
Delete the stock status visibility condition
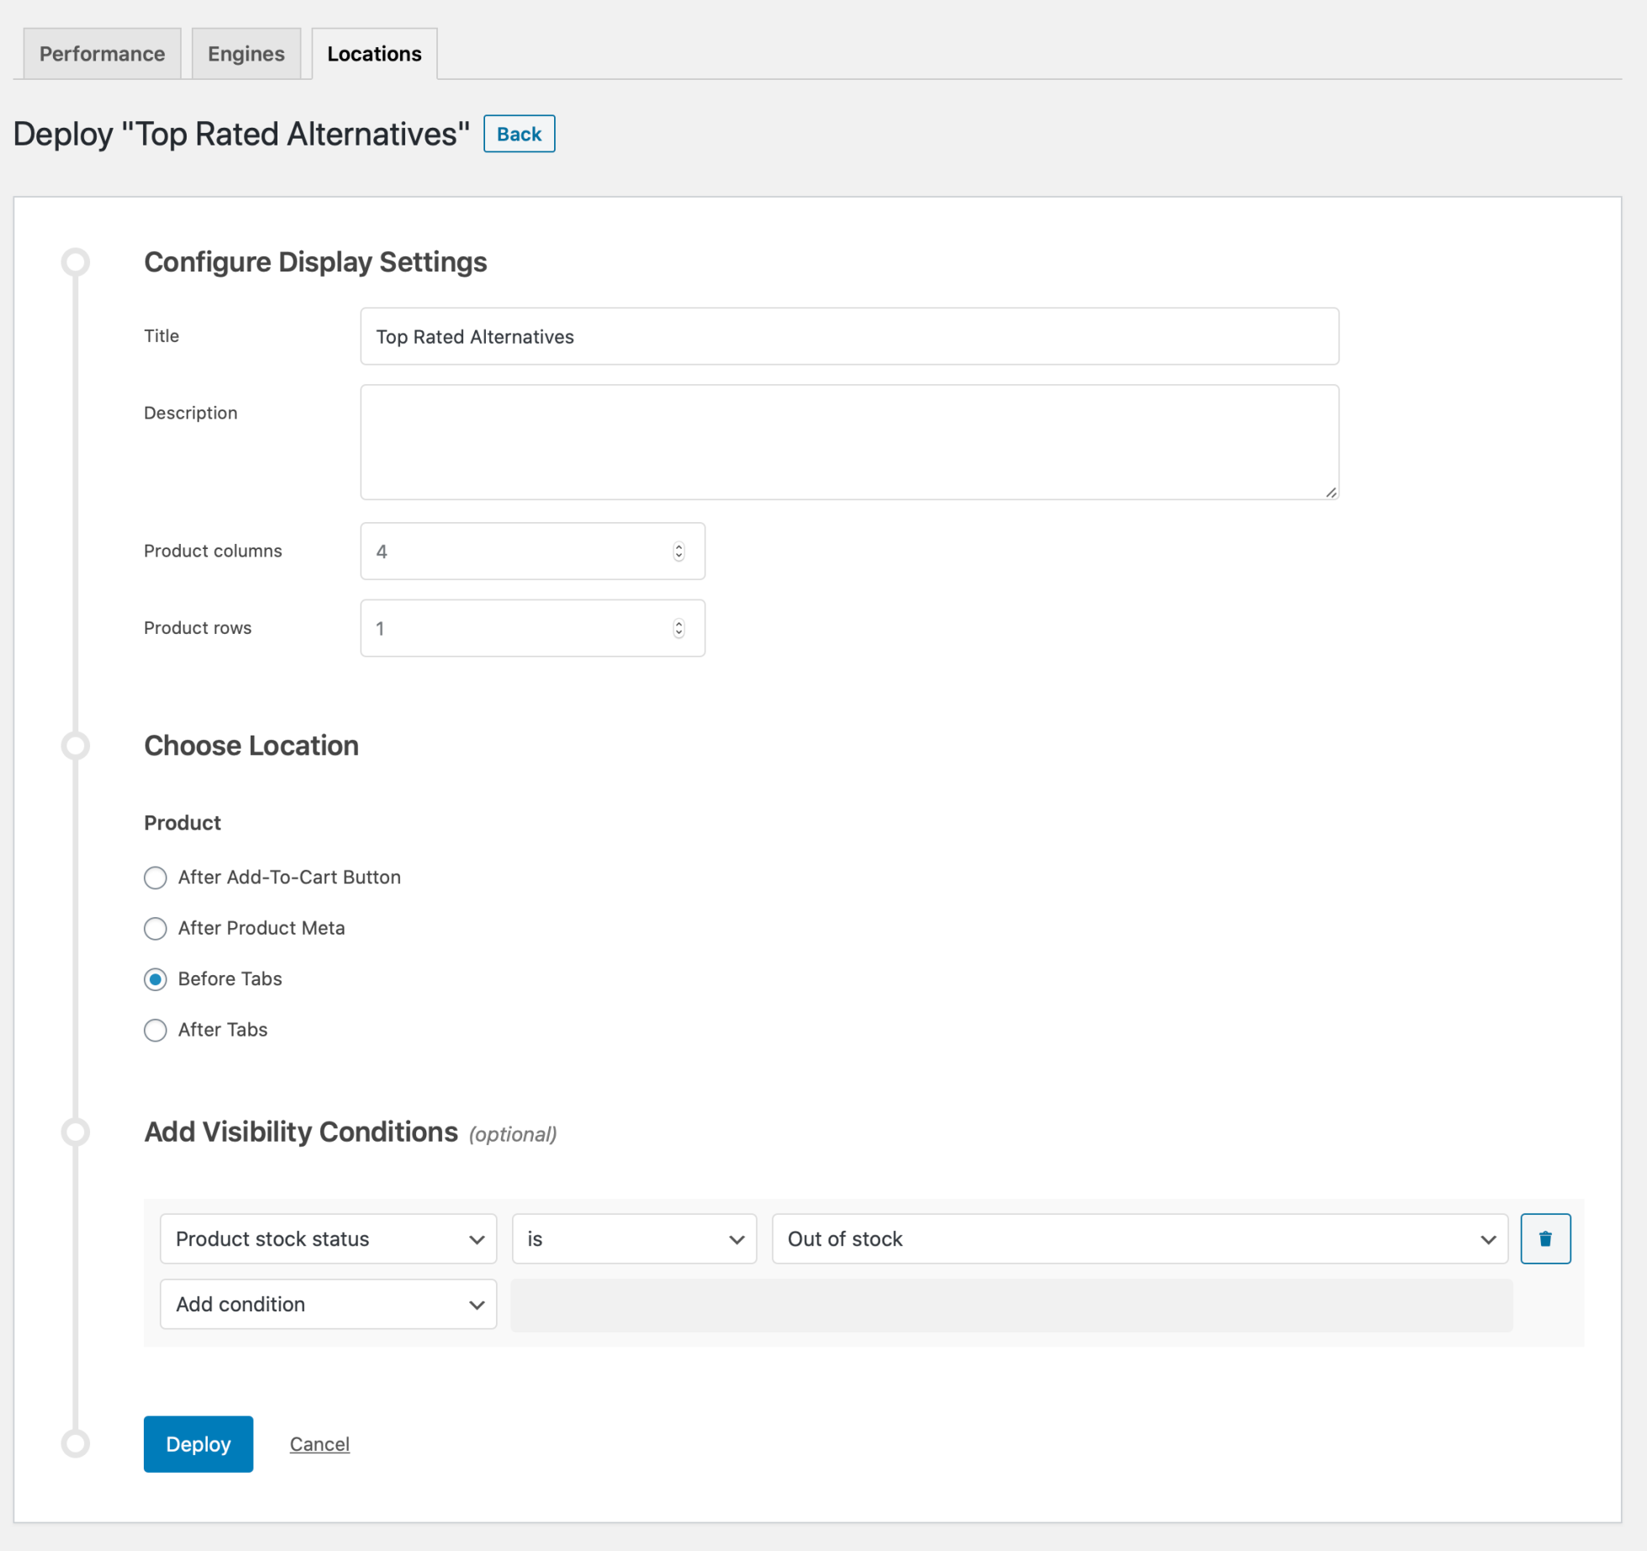1545,1238
